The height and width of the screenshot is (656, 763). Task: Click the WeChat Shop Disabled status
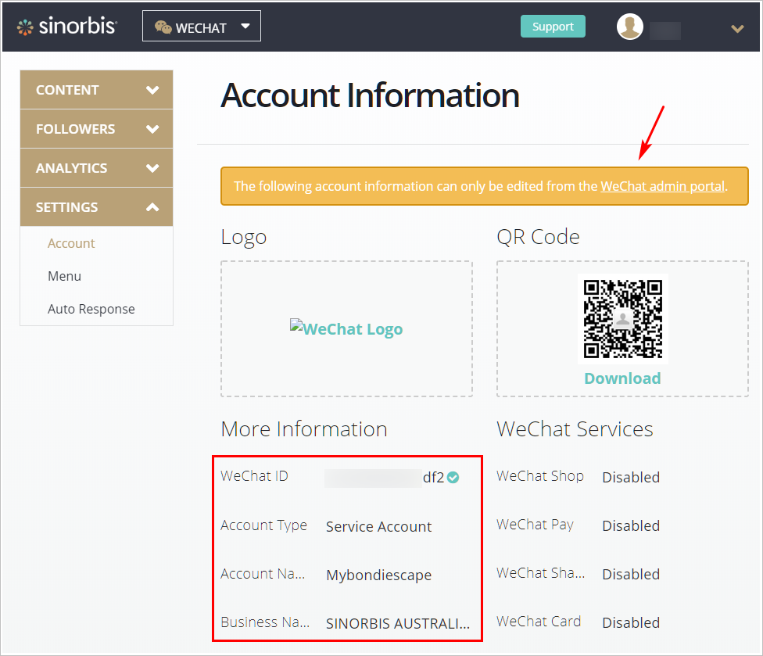coord(631,477)
